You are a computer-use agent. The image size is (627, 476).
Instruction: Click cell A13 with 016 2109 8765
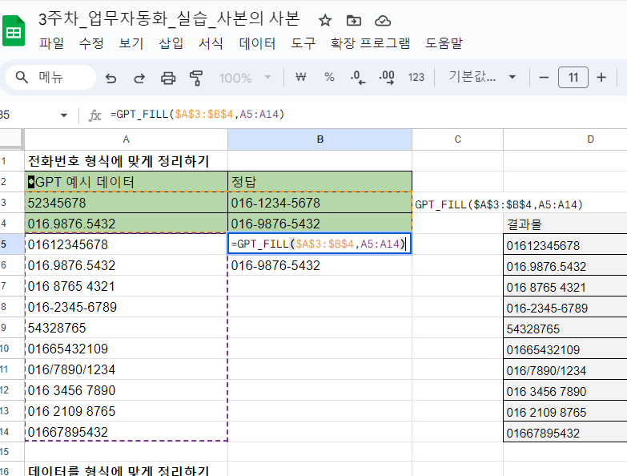(x=126, y=411)
